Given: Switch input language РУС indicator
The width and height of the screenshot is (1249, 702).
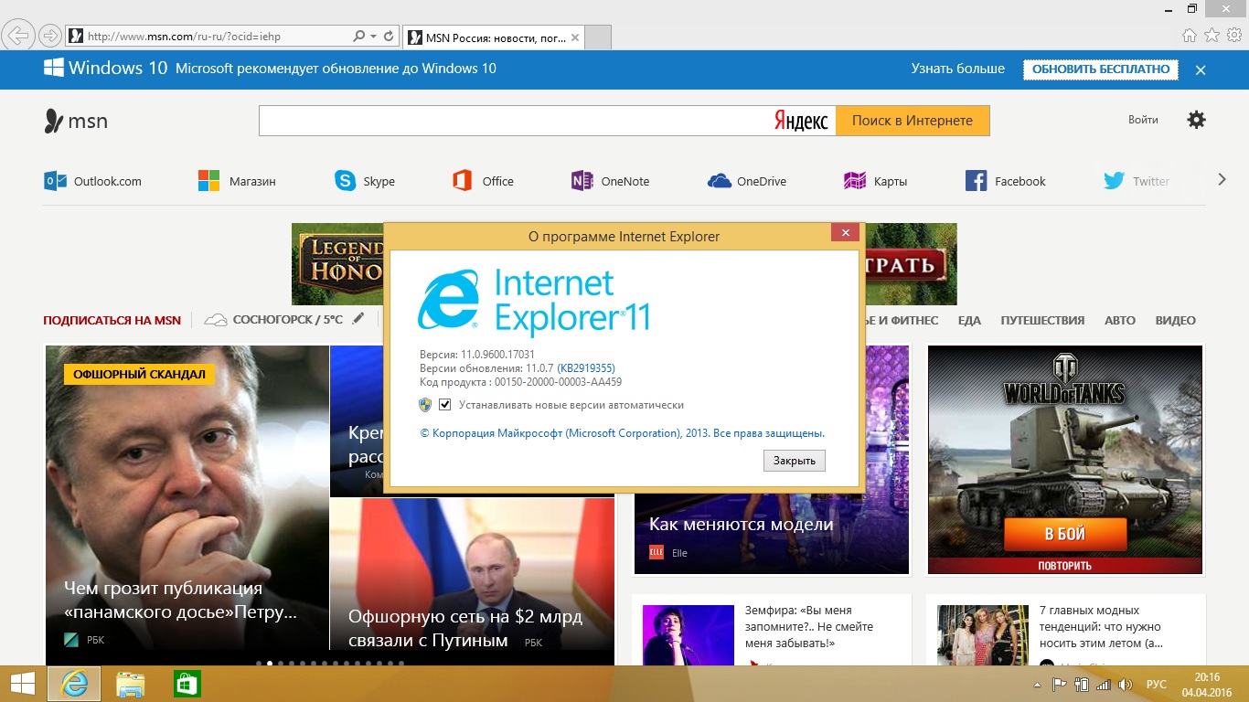Looking at the screenshot, I should tap(1157, 685).
